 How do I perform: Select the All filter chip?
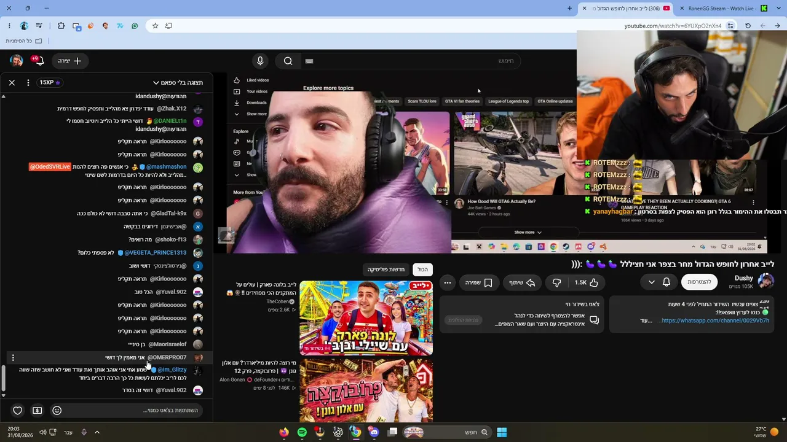coord(422,269)
